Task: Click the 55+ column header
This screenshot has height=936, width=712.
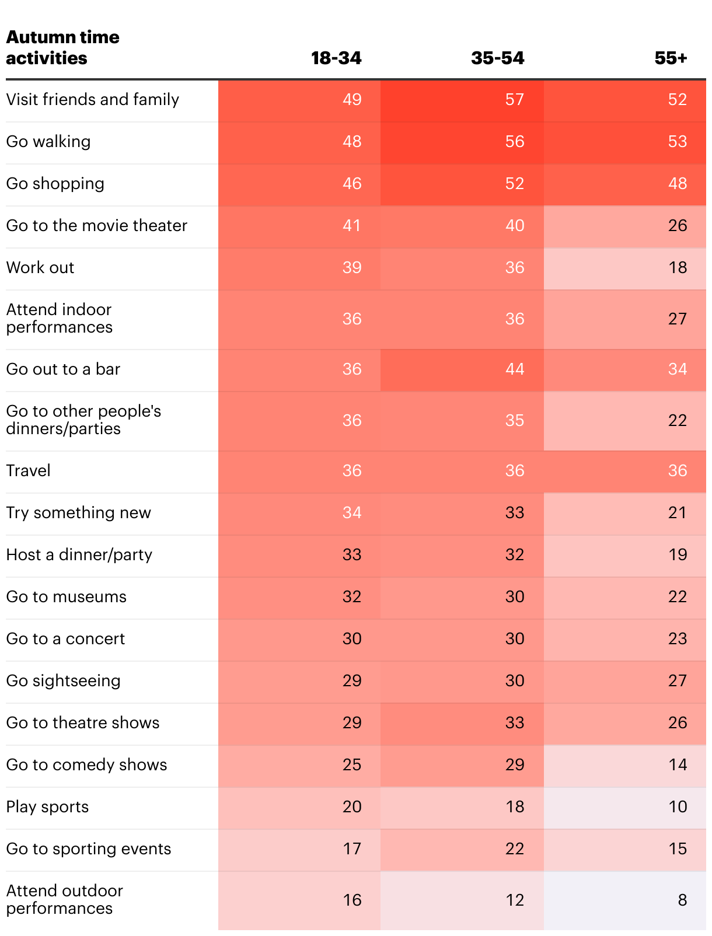Action: click(x=671, y=58)
